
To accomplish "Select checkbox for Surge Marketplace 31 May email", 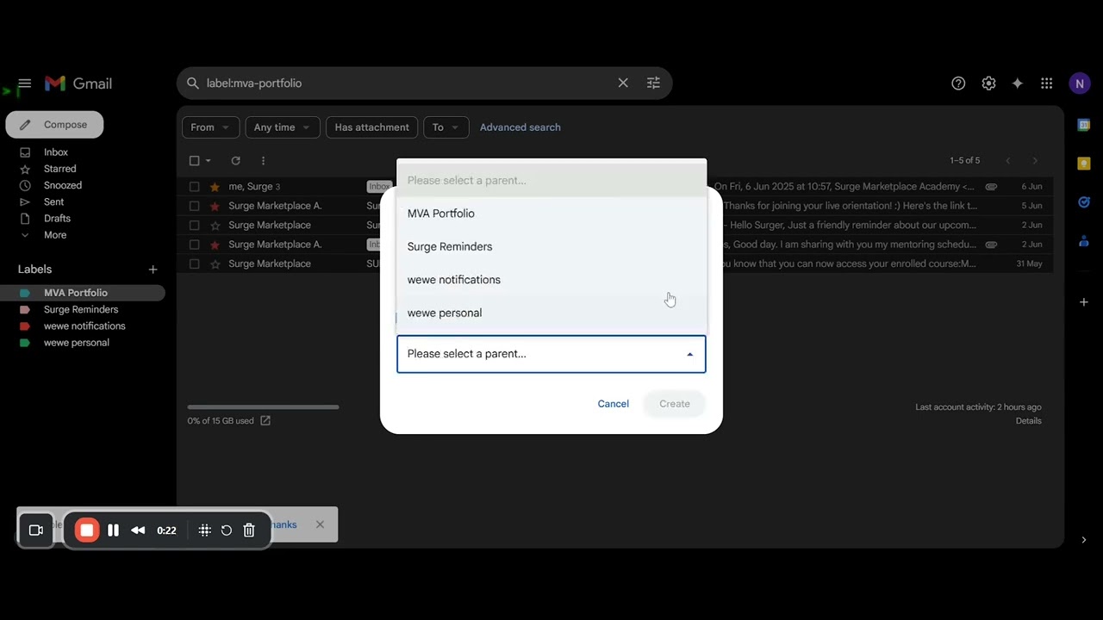I will tap(194, 263).
